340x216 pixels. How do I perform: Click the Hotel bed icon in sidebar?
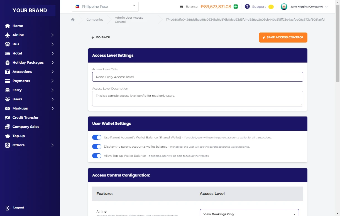[x=8, y=53]
